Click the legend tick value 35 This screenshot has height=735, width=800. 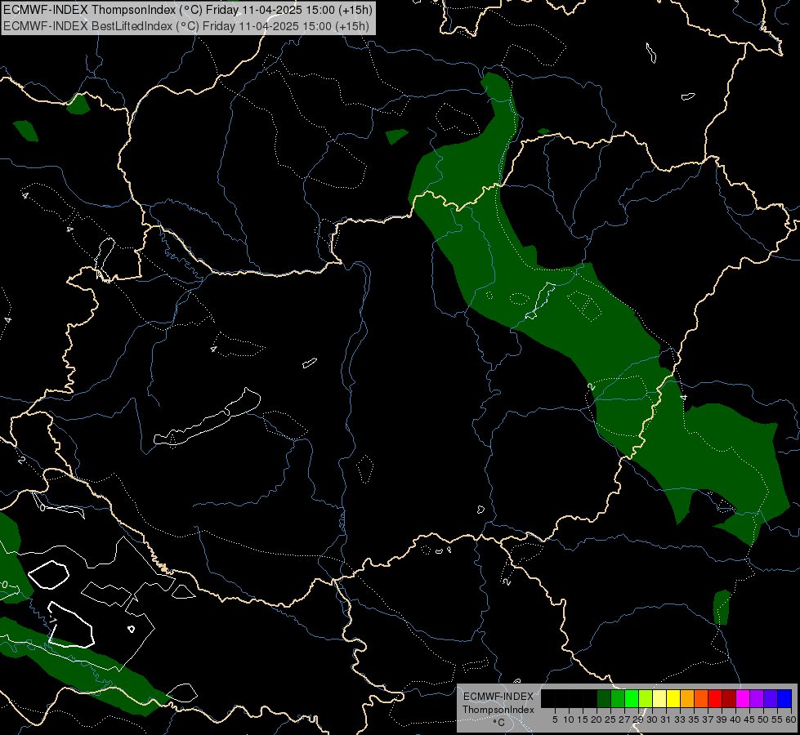694,719
